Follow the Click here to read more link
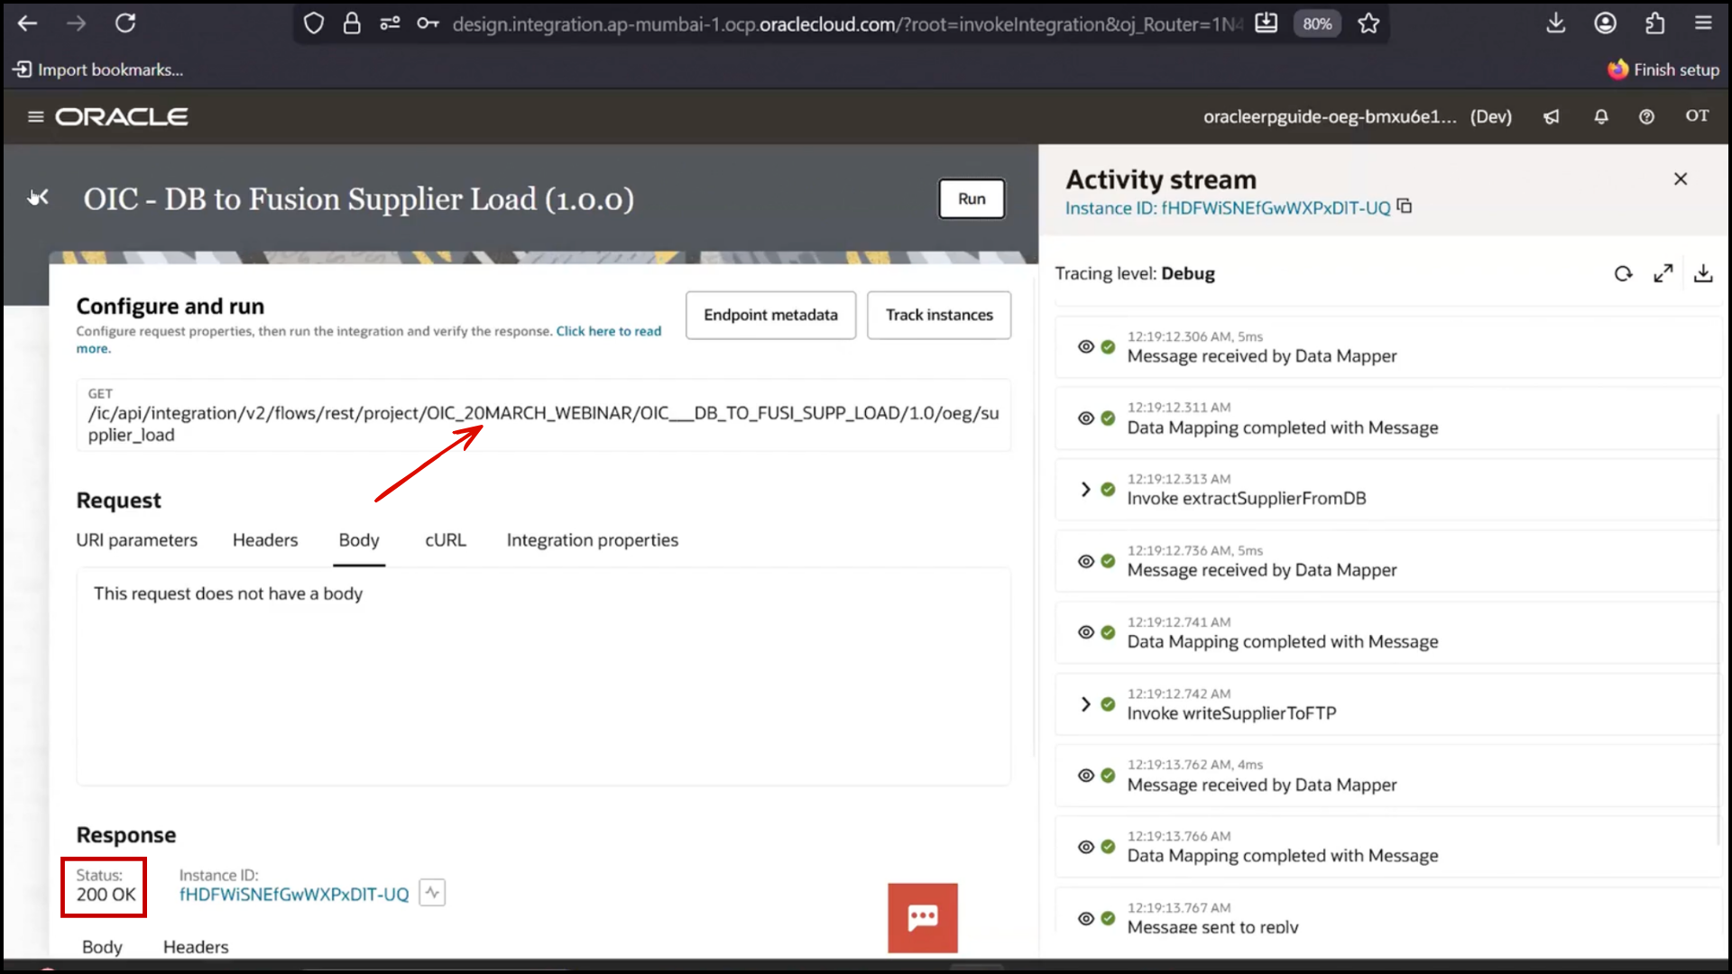The width and height of the screenshot is (1732, 974). click(x=608, y=331)
